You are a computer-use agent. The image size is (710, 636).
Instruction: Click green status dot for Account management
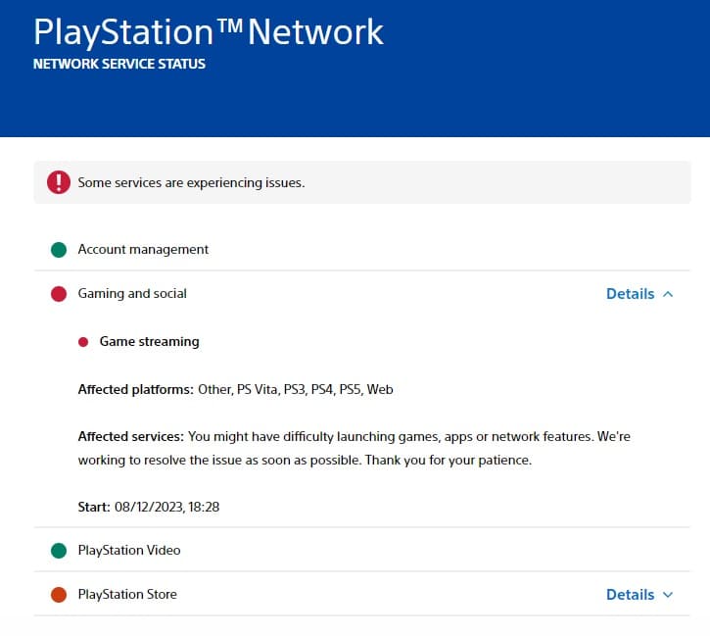click(x=59, y=250)
